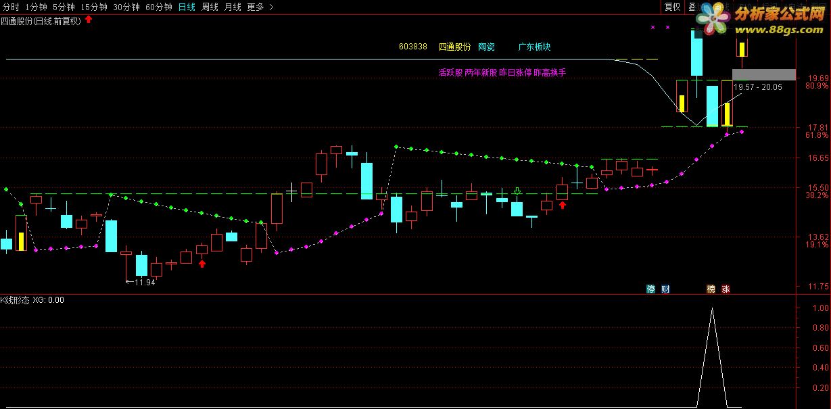Select the 30分钟 period tab

coord(126,7)
